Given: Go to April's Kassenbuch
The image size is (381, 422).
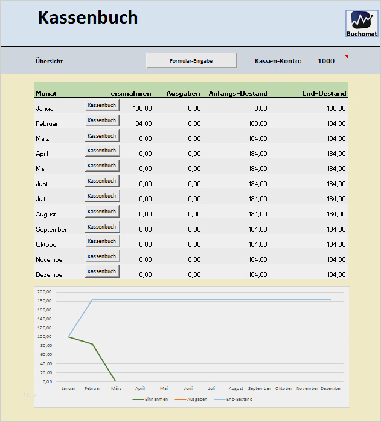Looking at the screenshot, I should pyautogui.click(x=102, y=151).
